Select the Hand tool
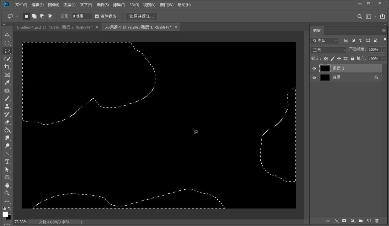The width and height of the screenshot is (389, 226). (x=7, y=185)
